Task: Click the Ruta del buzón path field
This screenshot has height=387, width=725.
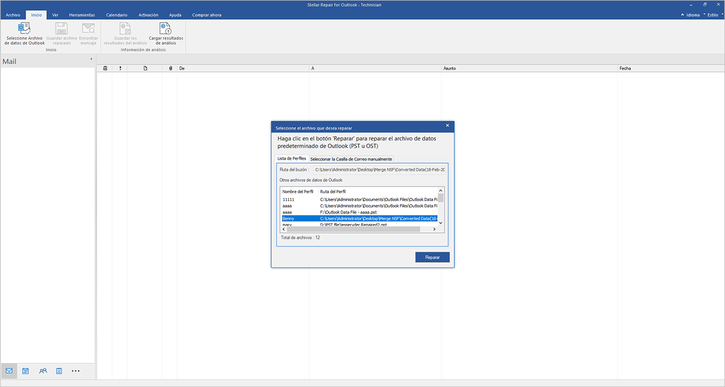Action: point(378,169)
